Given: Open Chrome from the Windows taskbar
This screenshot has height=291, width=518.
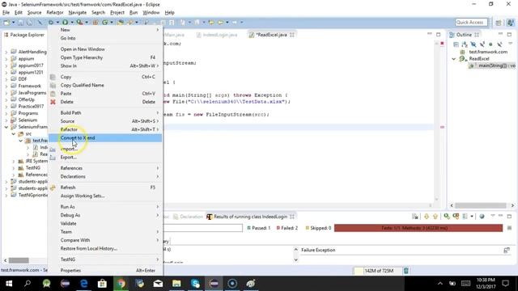Looking at the screenshot, I should pyautogui.click(x=121, y=284).
